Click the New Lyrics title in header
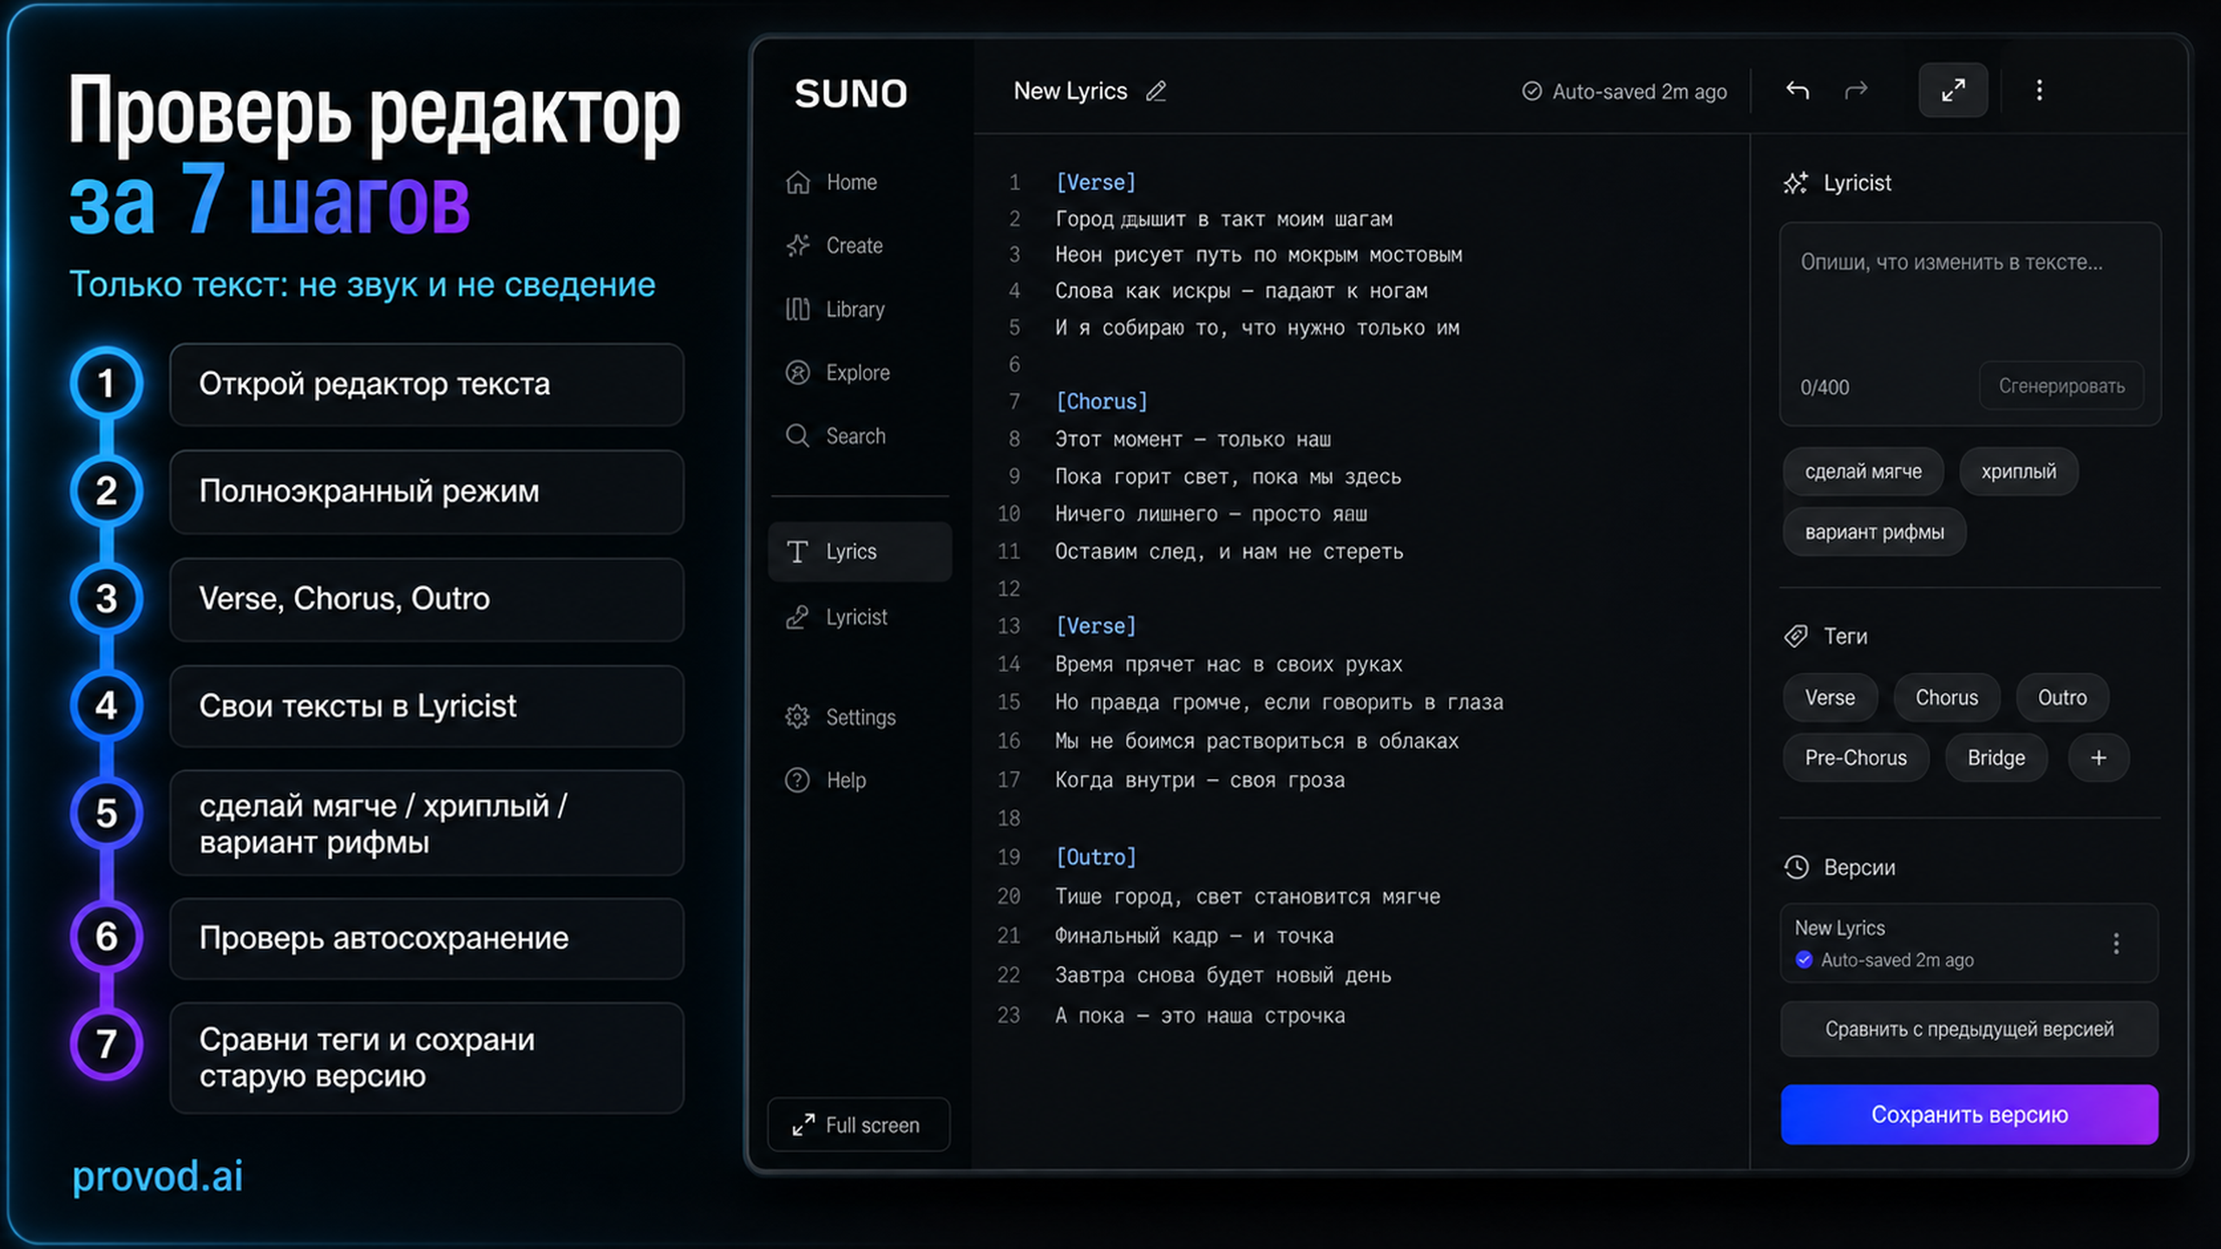 pyautogui.click(x=1071, y=91)
